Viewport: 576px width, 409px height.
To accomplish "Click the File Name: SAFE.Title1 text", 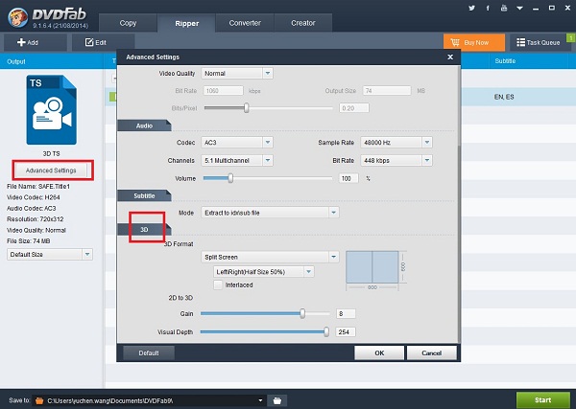I will pos(38,186).
